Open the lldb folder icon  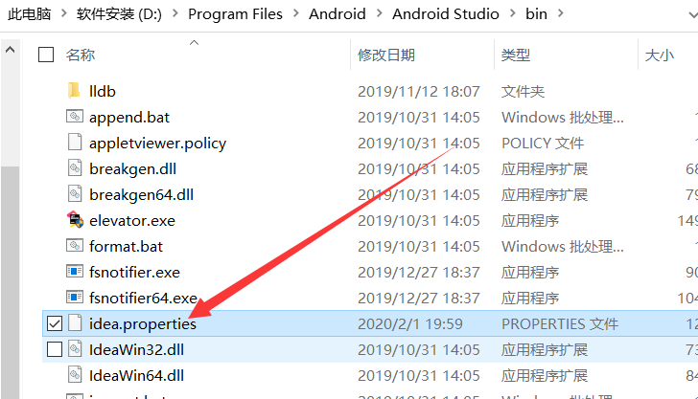pos(74,91)
